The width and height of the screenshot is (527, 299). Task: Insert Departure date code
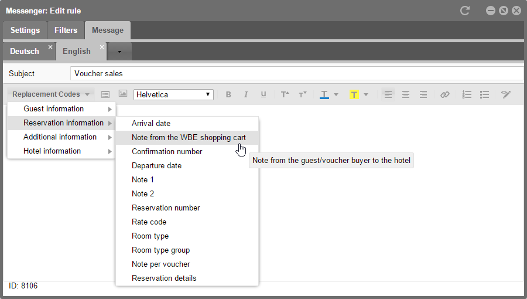click(x=187, y=166)
